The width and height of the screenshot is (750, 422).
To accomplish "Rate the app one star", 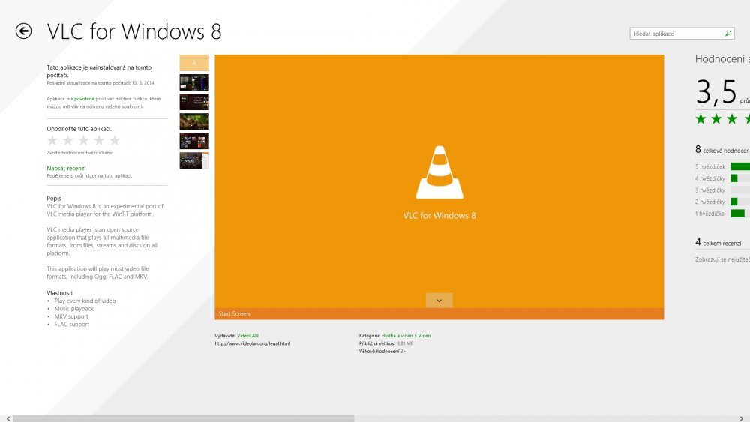I will (52, 140).
